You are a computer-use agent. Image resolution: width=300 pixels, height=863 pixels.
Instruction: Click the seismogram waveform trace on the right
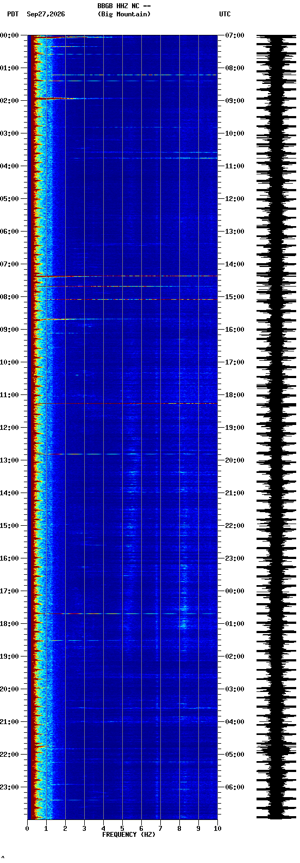(x=277, y=427)
